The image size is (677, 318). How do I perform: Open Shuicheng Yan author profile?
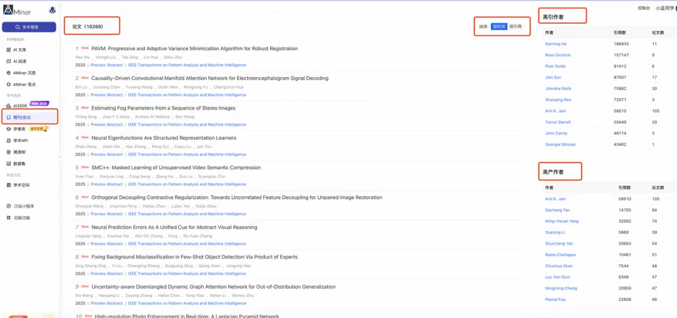pyautogui.click(x=559, y=244)
